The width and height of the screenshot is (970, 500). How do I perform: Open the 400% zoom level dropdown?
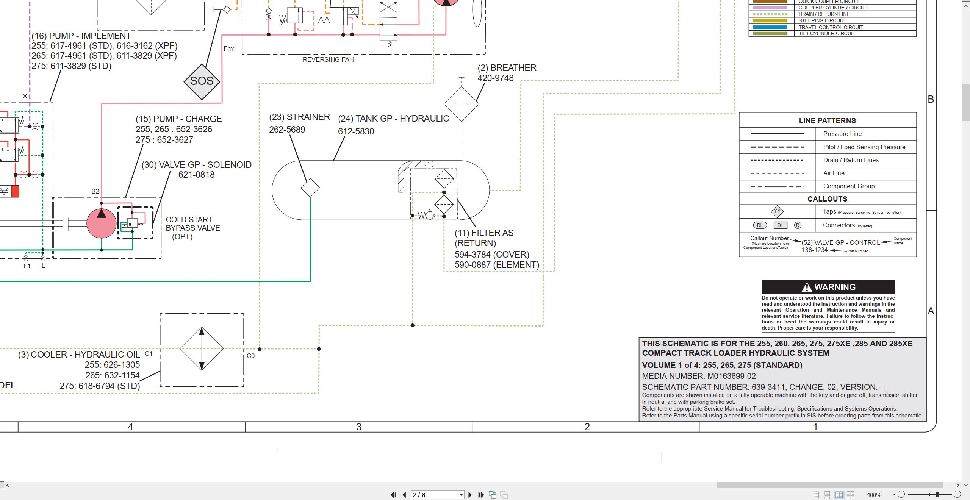pyautogui.click(x=894, y=495)
